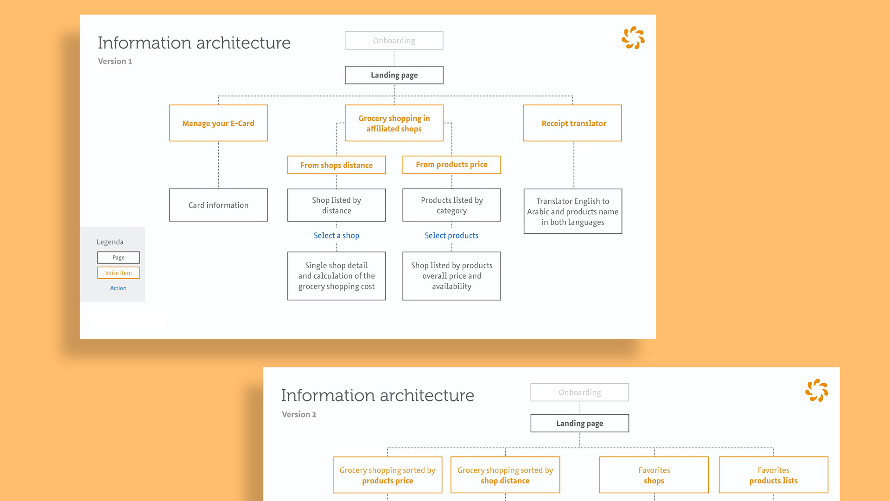This screenshot has width=890, height=501.
Task: Click the orange swirl logo on Version 2 slide
Action: coord(816,390)
